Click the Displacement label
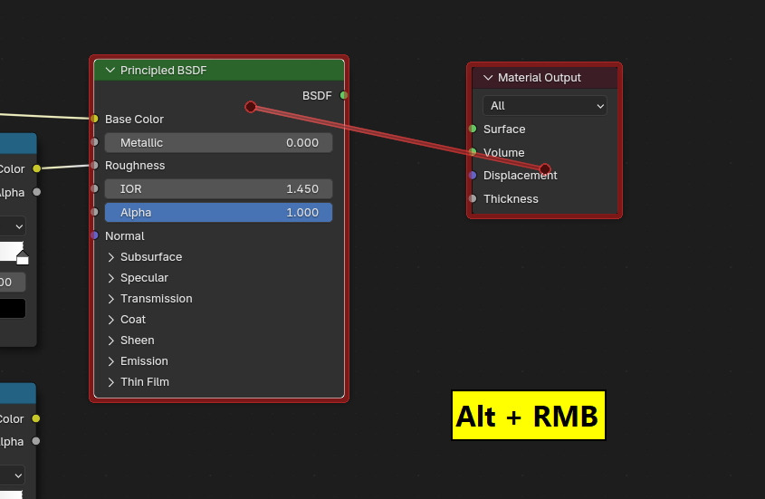 520,176
